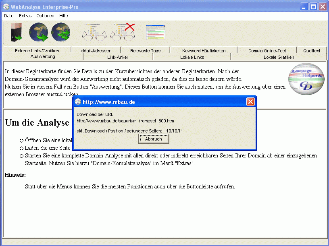Click the colored report list toolbar icon
329x246 pixels.
(156, 32)
